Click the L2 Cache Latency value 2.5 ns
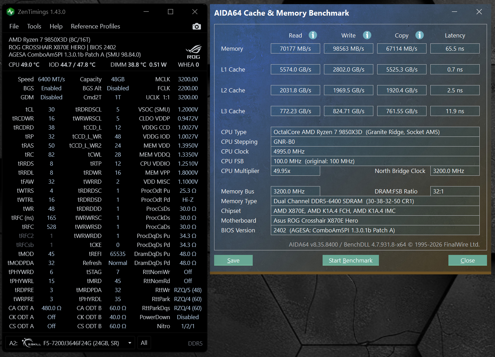Viewport: 495px width, 357px height. coord(455,90)
